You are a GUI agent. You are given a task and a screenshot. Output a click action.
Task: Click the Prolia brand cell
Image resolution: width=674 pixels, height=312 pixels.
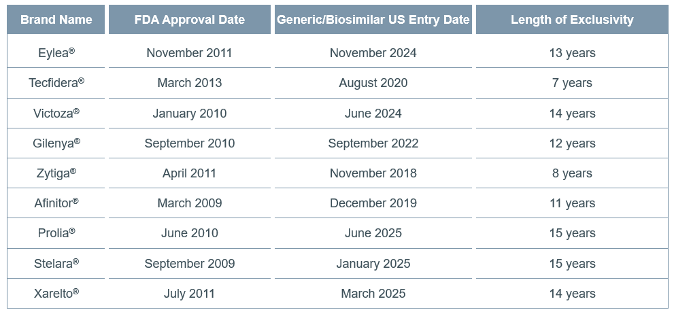pos(56,233)
